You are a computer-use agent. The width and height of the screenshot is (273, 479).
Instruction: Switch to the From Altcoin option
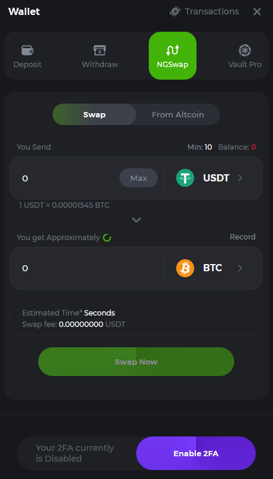pos(178,114)
